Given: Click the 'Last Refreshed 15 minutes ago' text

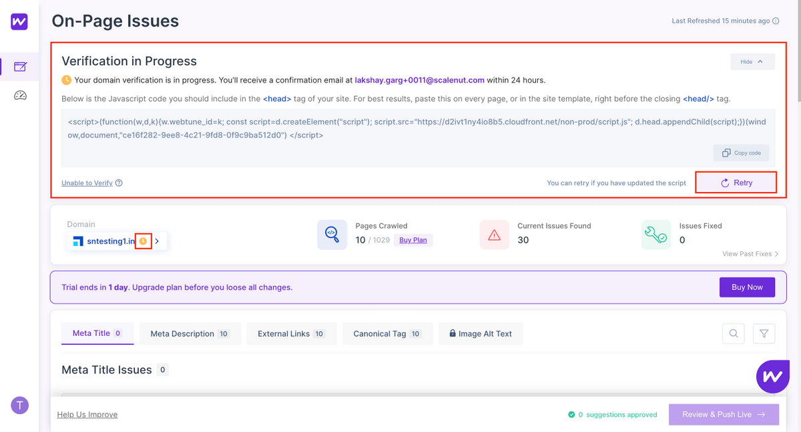Looking at the screenshot, I should coord(721,21).
